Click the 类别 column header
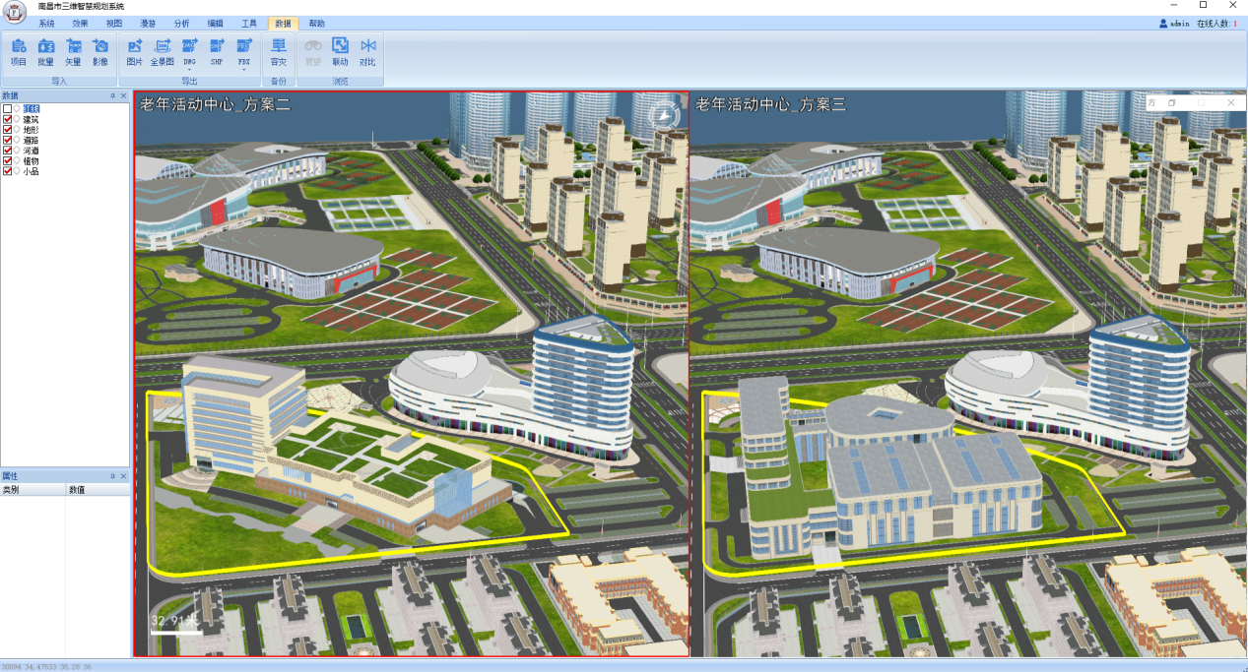Image resolution: width=1248 pixels, height=672 pixels. point(12,489)
